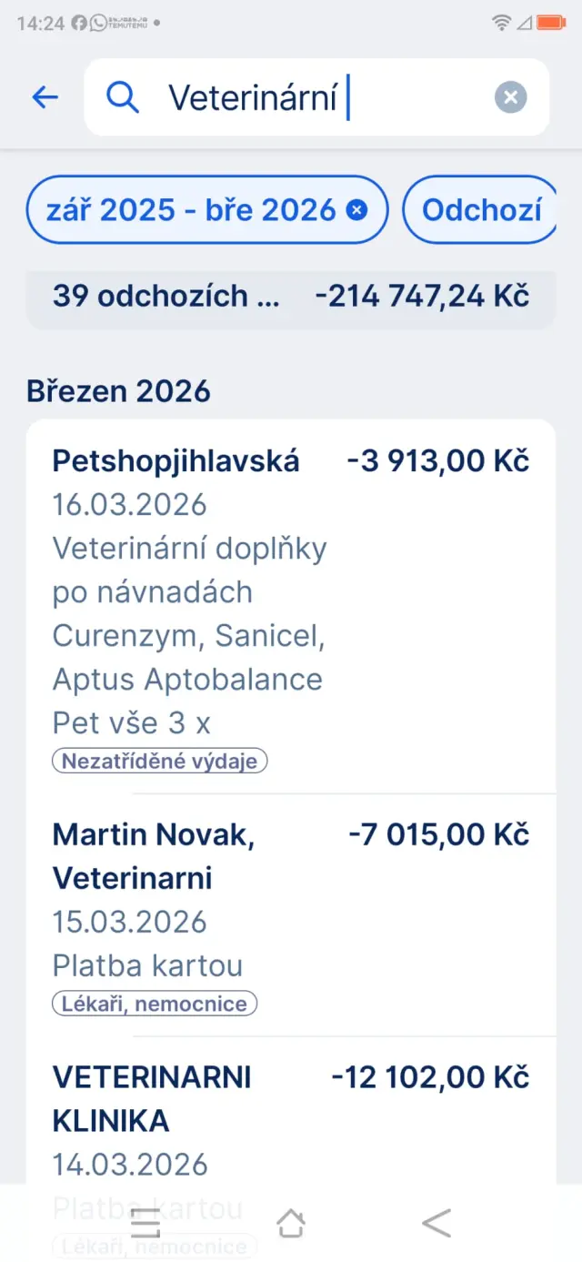Open the VETERINARNI KLINIKA transaction

coord(290,1119)
